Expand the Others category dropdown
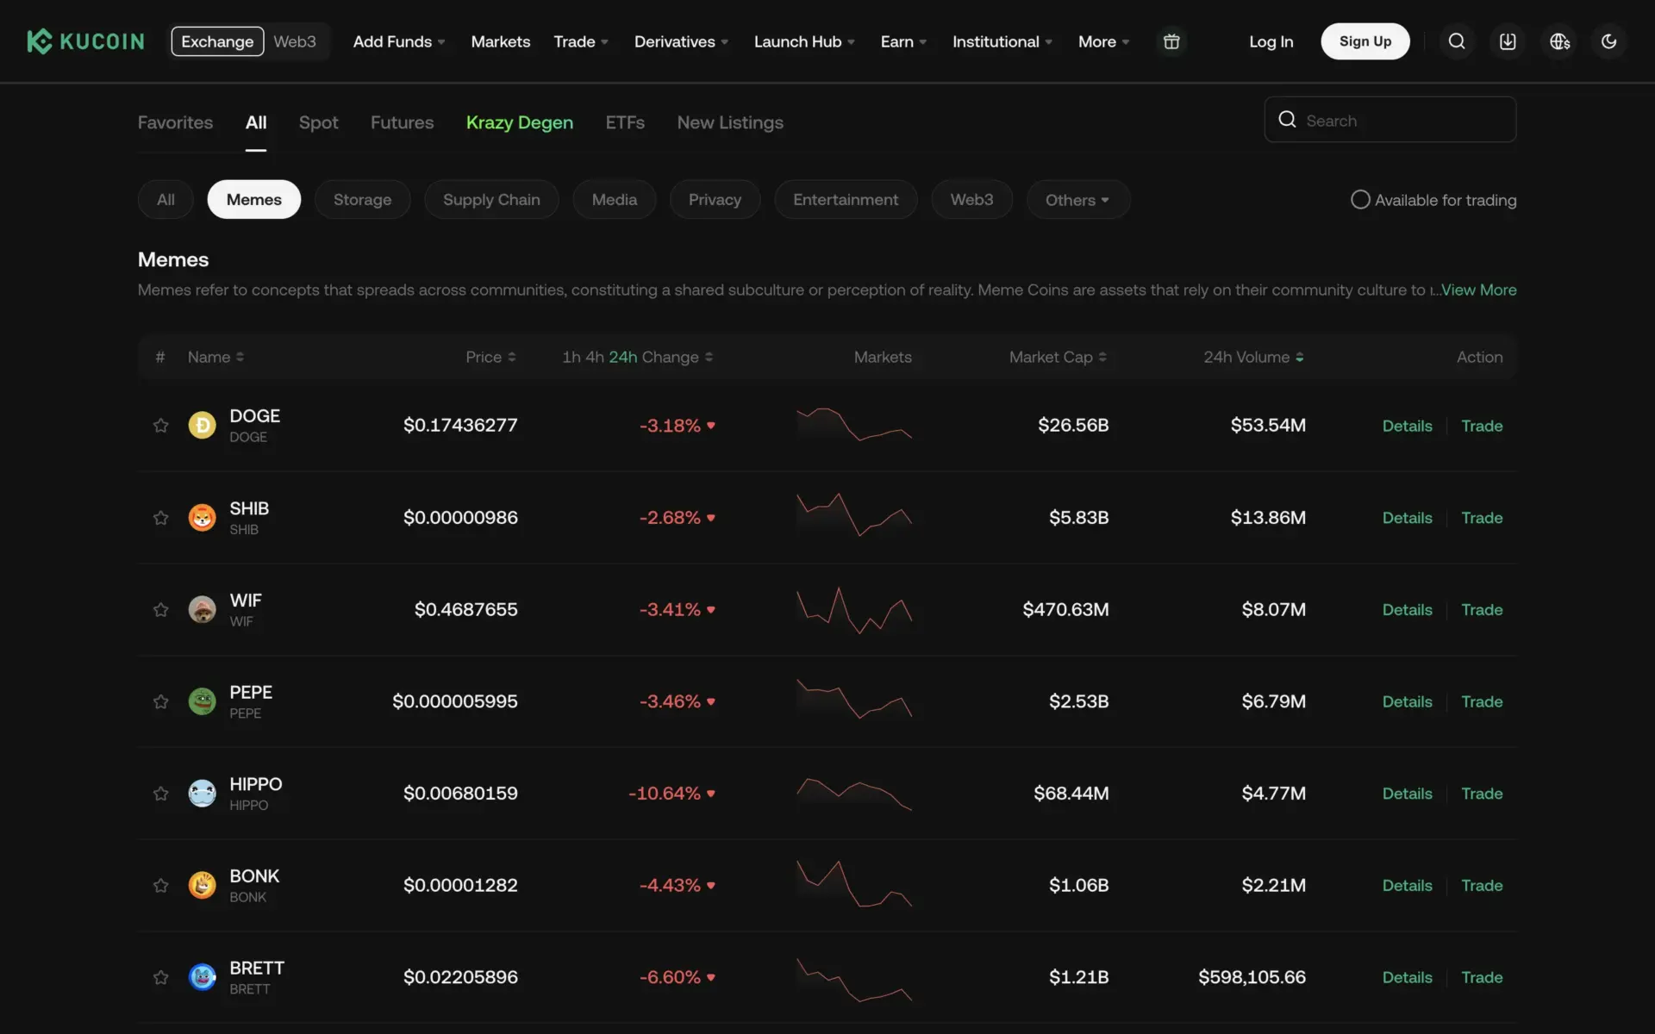This screenshot has width=1655, height=1034. 1077,199
